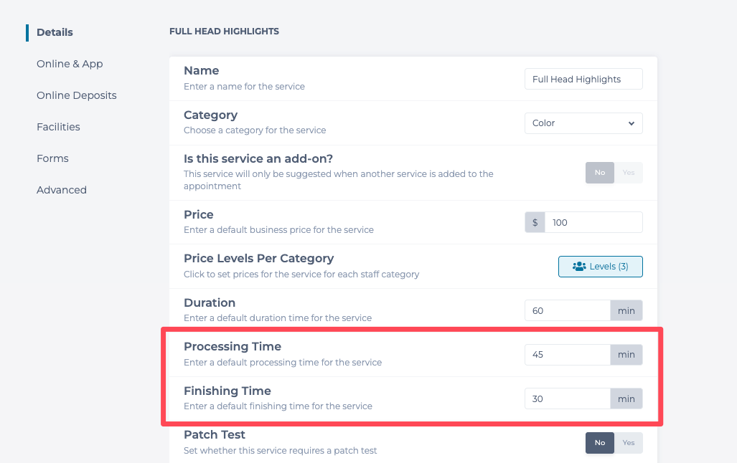Open the Online Deposits section
The height and width of the screenshot is (463, 737).
click(76, 95)
